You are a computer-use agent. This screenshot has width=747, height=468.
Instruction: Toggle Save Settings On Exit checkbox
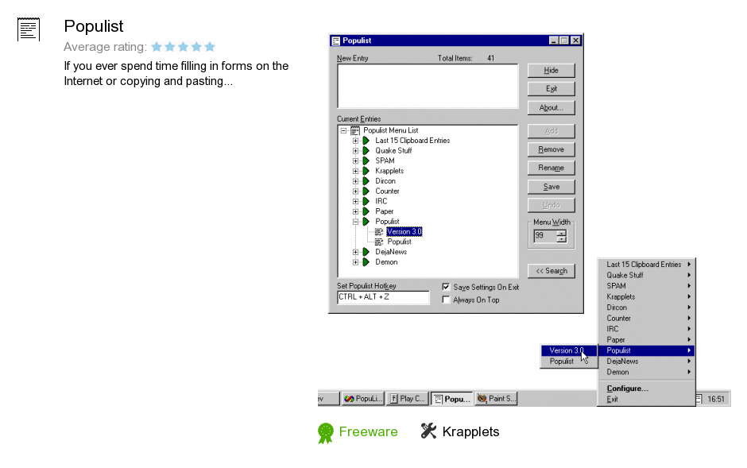(x=446, y=287)
